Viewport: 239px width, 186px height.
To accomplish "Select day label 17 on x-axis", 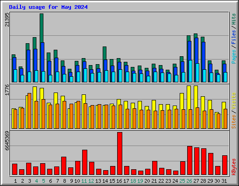I will (126, 181).
